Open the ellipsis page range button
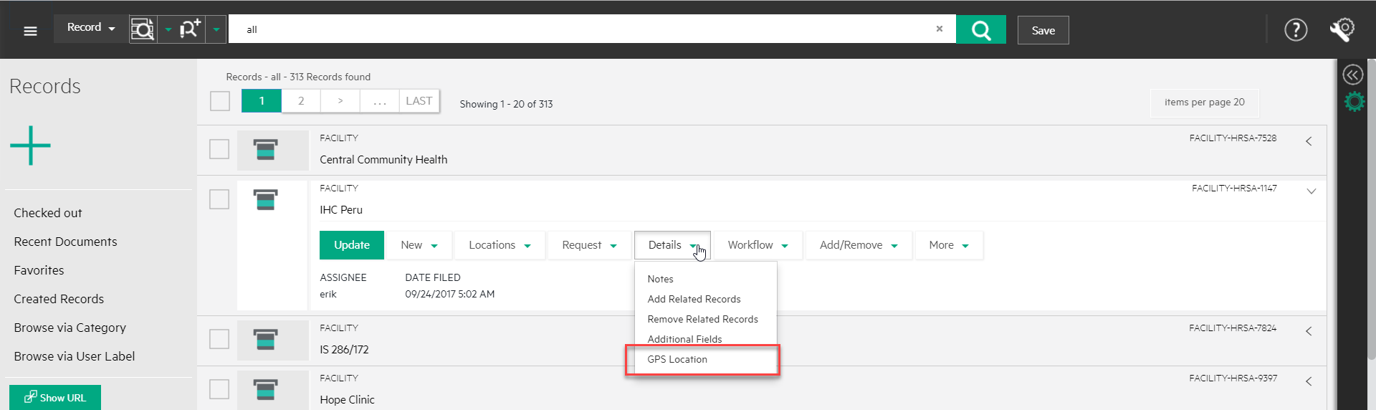The image size is (1376, 410). pos(380,101)
